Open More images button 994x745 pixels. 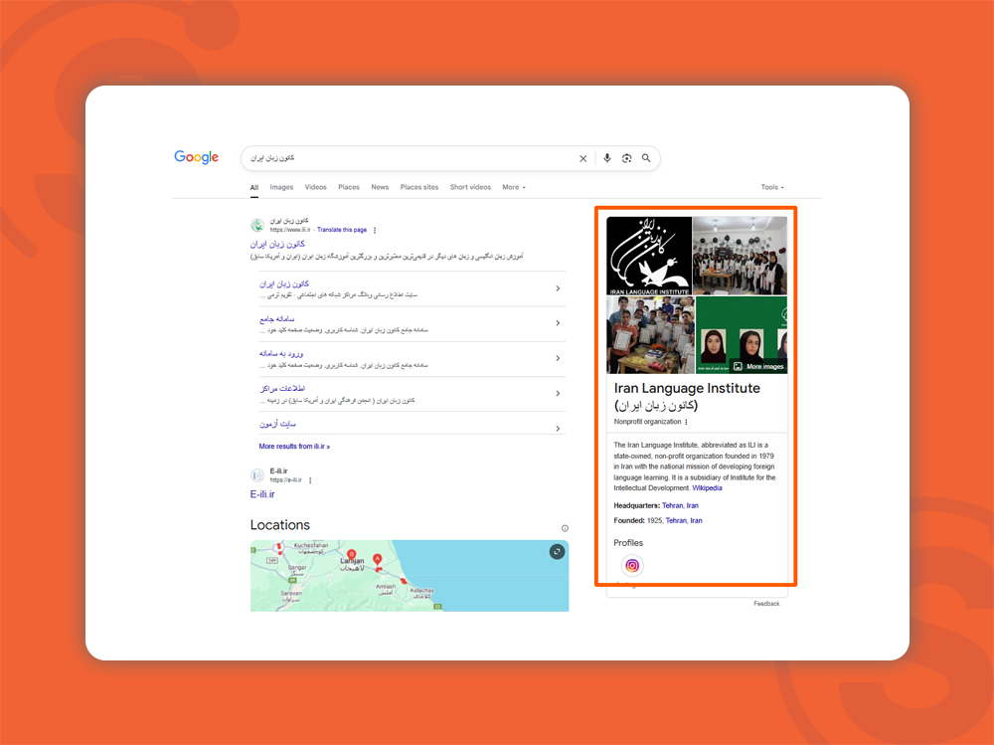[758, 367]
